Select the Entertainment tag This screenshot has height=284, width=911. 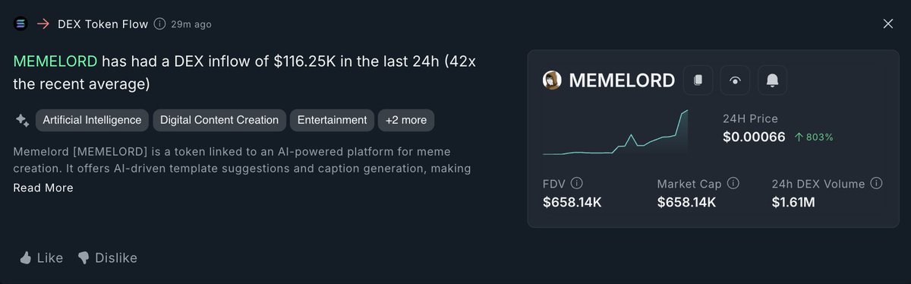click(333, 120)
